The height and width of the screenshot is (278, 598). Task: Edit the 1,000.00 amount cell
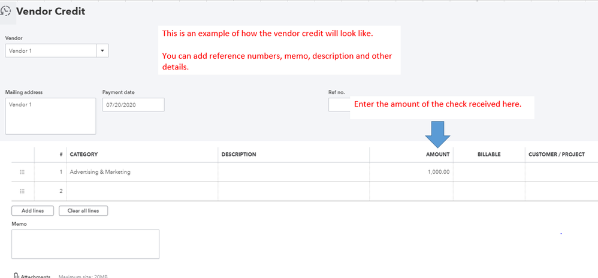coord(411,172)
